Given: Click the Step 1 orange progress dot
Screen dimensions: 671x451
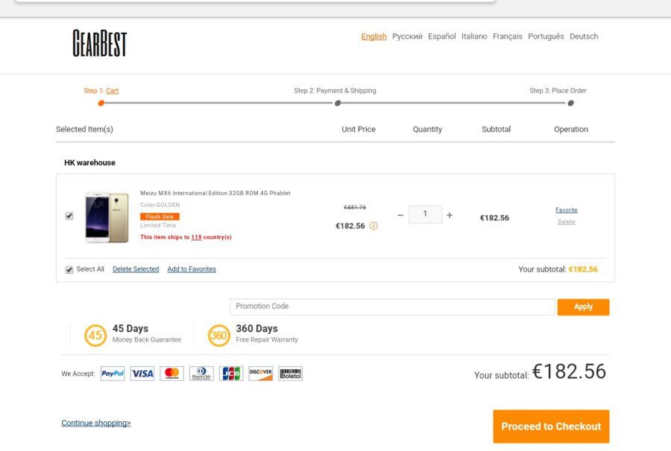Looking at the screenshot, I should 101,103.
